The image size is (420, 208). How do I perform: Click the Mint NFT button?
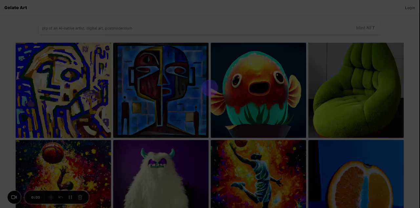point(365,28)
